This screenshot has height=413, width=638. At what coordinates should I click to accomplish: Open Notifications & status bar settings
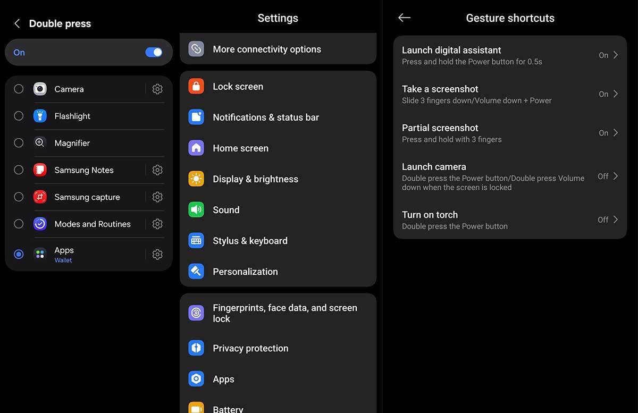266,117
